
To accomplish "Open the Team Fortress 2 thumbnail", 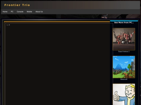I will [x=124, y=39].
